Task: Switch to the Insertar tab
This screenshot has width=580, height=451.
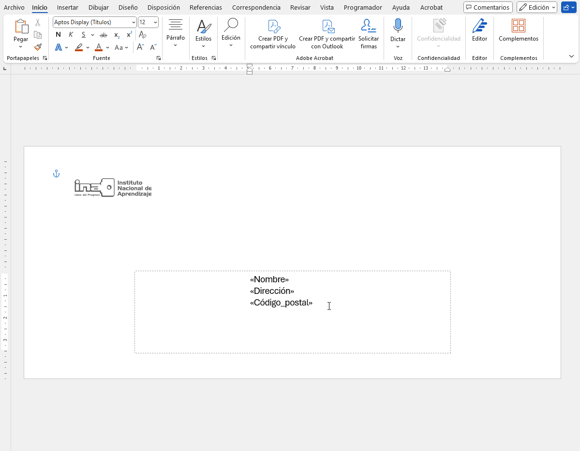Action: tap(68, 7)
